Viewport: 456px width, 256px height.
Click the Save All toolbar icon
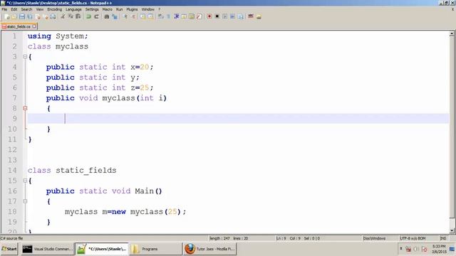tap(30, 16)
